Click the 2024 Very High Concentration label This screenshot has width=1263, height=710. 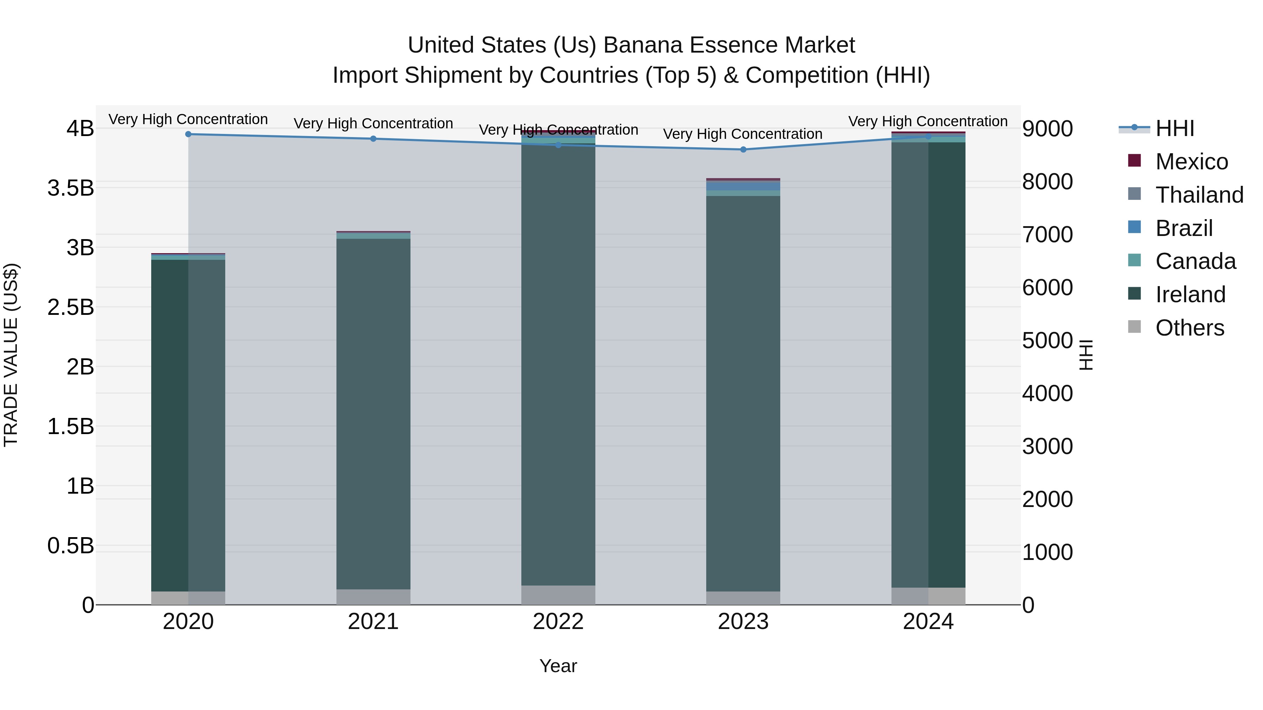[x=928, y=122]
